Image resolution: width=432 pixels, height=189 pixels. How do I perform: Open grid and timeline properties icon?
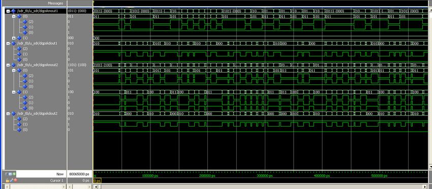point(11,174)
